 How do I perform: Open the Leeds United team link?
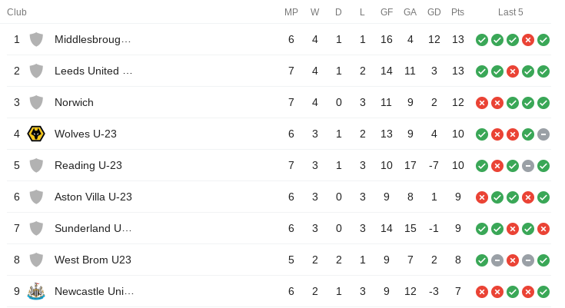point(93,71)
